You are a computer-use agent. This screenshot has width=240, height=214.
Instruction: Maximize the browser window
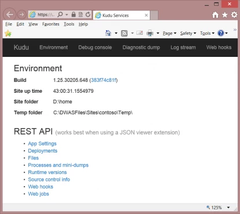[216, 4]
